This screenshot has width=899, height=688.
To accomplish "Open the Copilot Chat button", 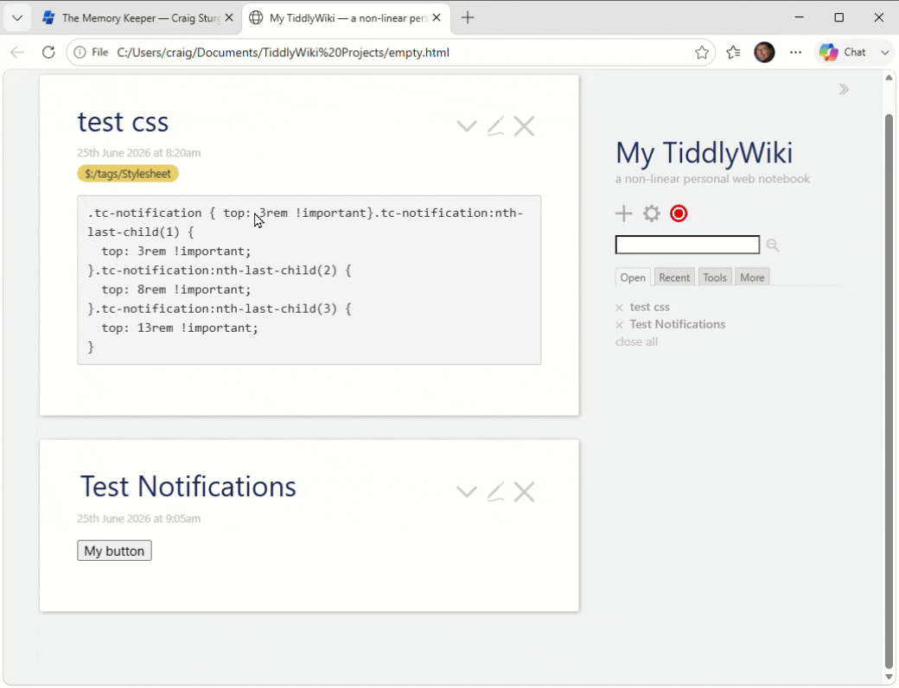I will [843, 53].
